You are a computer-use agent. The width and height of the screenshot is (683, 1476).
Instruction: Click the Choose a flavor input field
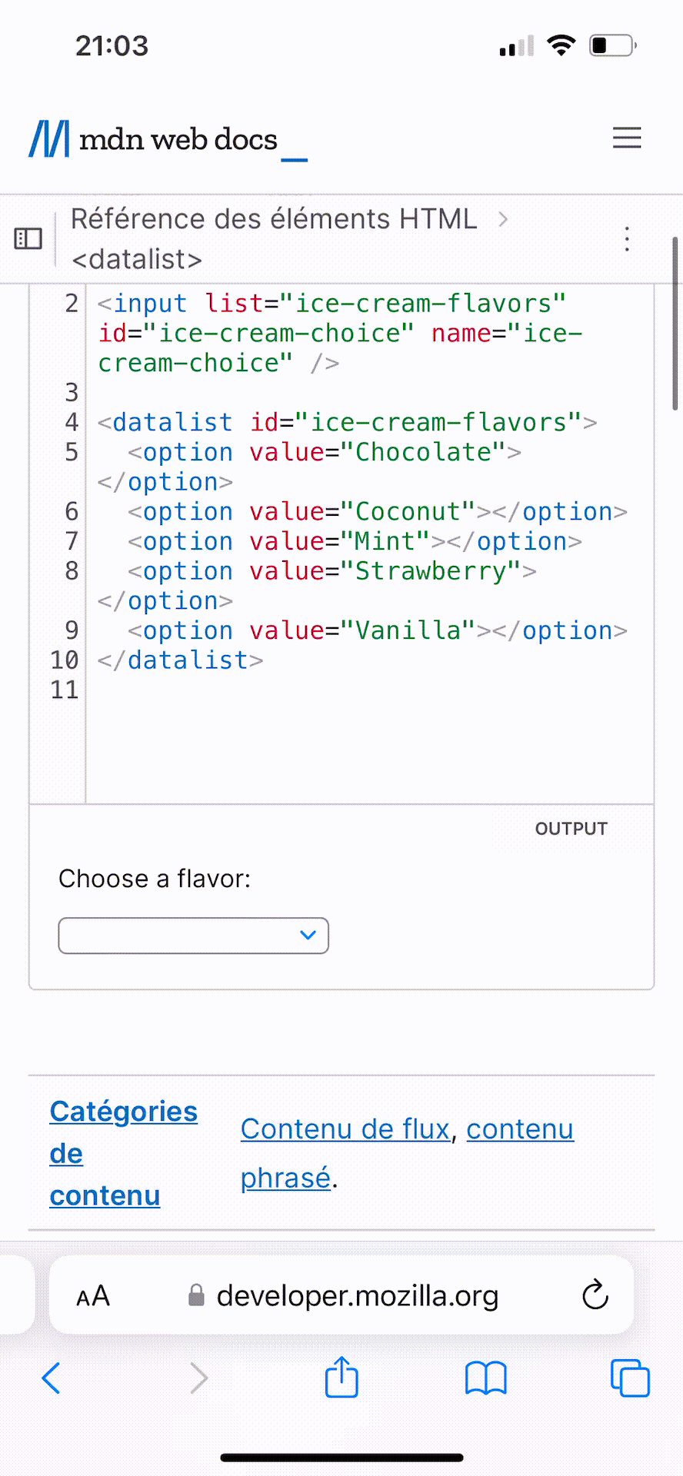(177, 936)
